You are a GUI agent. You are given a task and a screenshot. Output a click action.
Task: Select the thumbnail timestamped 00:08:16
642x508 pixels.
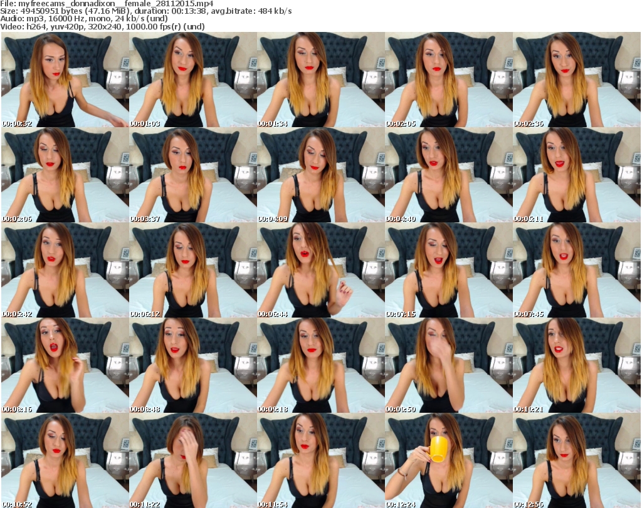click(x=65, y=366)
